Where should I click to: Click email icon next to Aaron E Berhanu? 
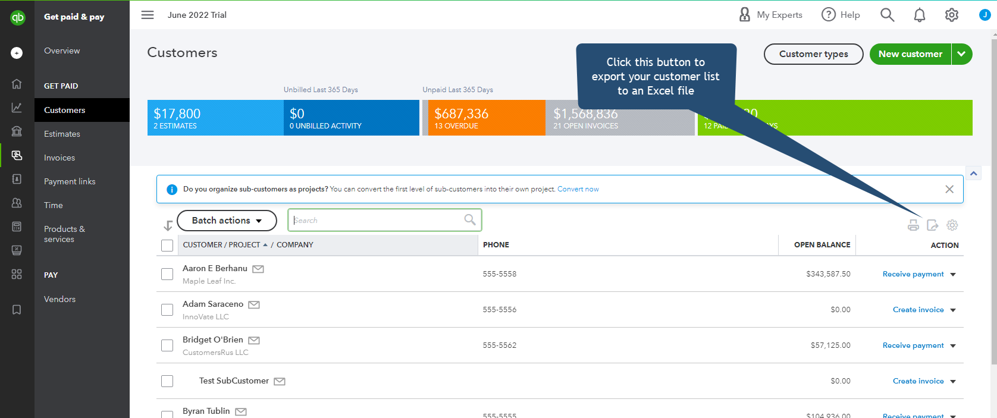click(x=258, y=269)
